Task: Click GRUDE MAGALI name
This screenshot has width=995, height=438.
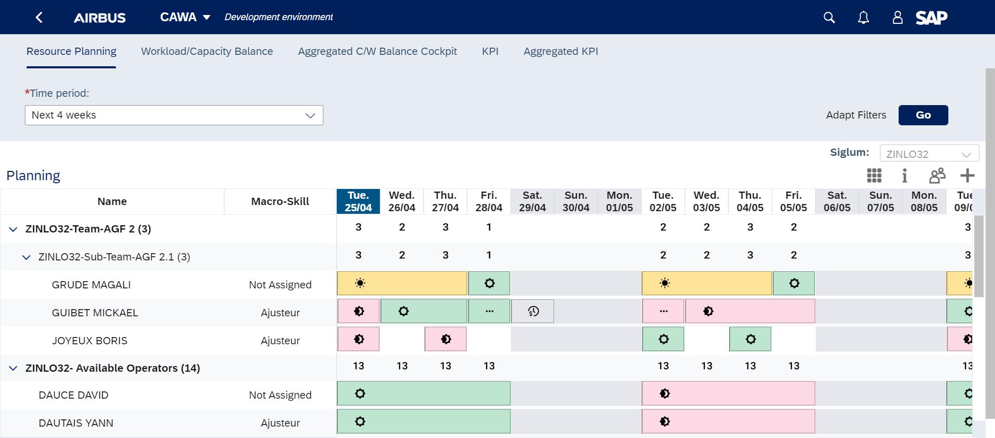Action: [91, 285]
